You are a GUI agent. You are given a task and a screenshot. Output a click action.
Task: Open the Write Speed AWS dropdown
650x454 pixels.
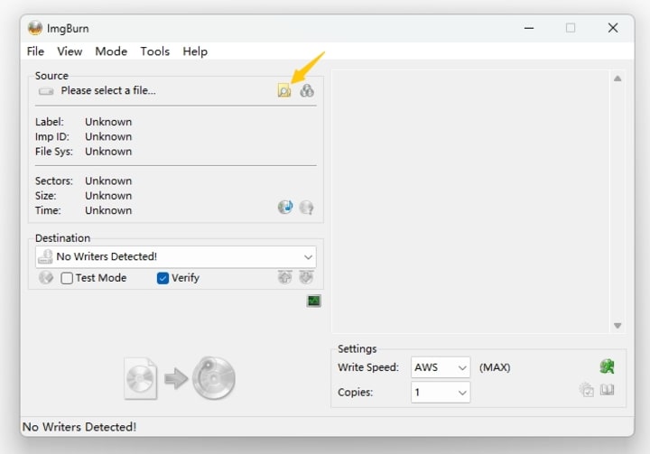pos(441,367)
